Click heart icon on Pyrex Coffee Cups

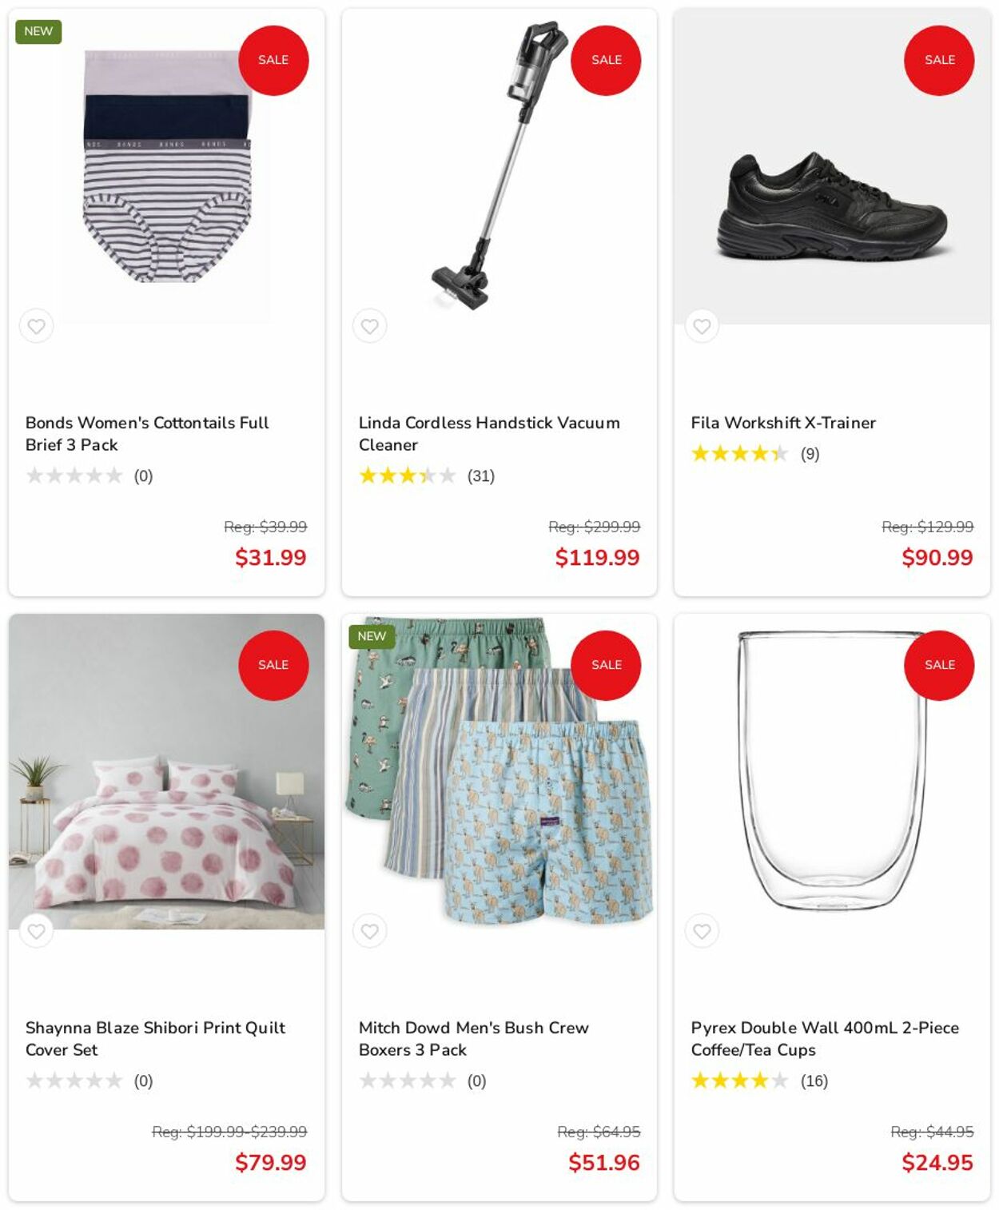point(702,931)
